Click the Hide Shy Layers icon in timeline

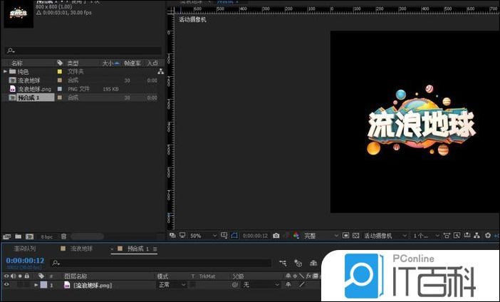click(313, 263)
